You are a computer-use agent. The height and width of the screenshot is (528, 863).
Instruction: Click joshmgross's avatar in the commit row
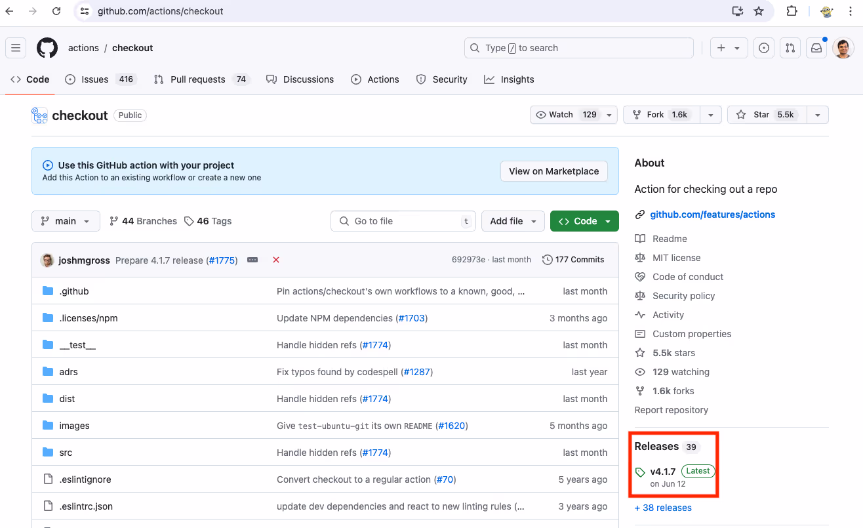[x=47, y=260]
